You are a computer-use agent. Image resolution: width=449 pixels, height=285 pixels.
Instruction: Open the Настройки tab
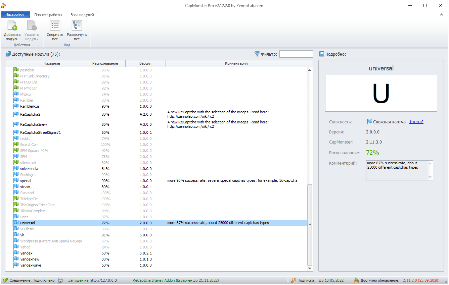click(15, 14)
